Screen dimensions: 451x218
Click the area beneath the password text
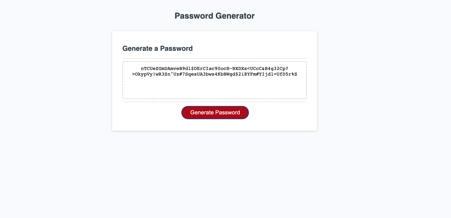click(215, 87)
